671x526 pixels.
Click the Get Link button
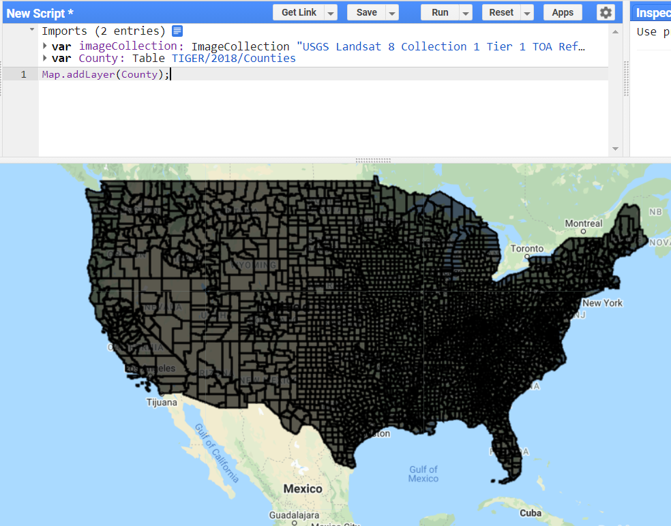[x=299, y=12]
